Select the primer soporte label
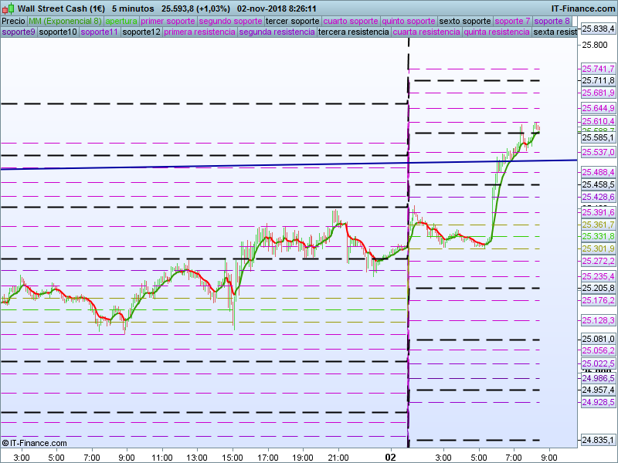 coord(168,21)
